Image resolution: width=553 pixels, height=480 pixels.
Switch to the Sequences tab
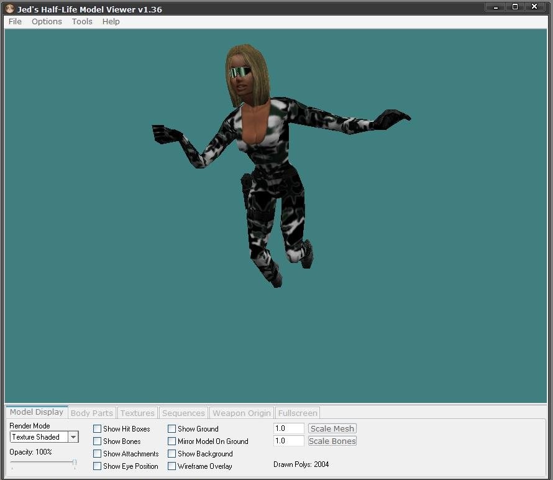pyautogui.click(x=183, y=413)
